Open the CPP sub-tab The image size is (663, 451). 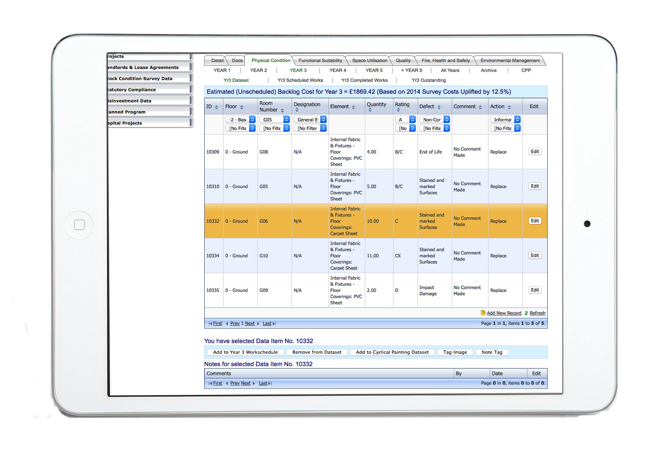[x=526, y=70]
